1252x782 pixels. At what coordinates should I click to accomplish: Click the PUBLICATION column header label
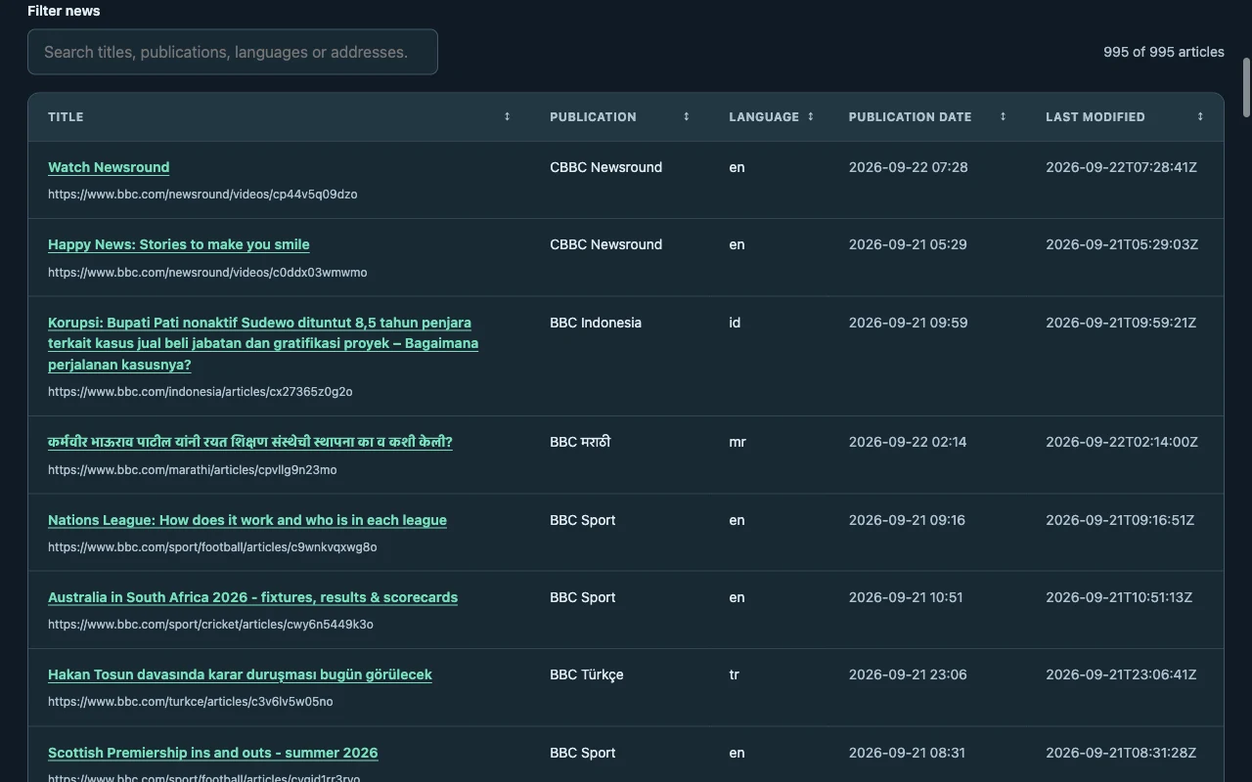[593, 116]
